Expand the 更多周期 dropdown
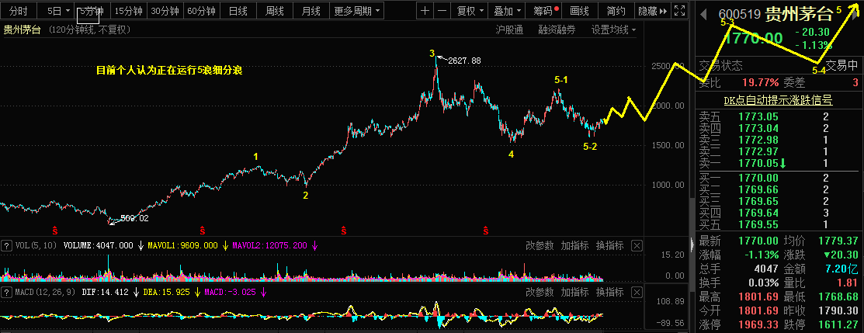The width and height of the screenshot is (864, 333). pos(358,10)
